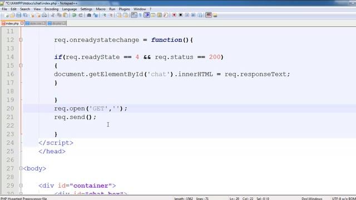Viewport: 356px width, 200px height.
Task: Close the index.php tab
Action: (22, 23)
